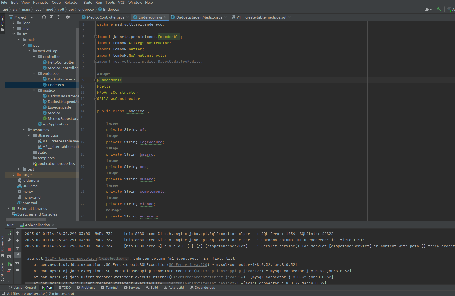The width and height of the screenshot is (455, 296).
Task: Toggle the Project side tool window button
Action: 3,24
